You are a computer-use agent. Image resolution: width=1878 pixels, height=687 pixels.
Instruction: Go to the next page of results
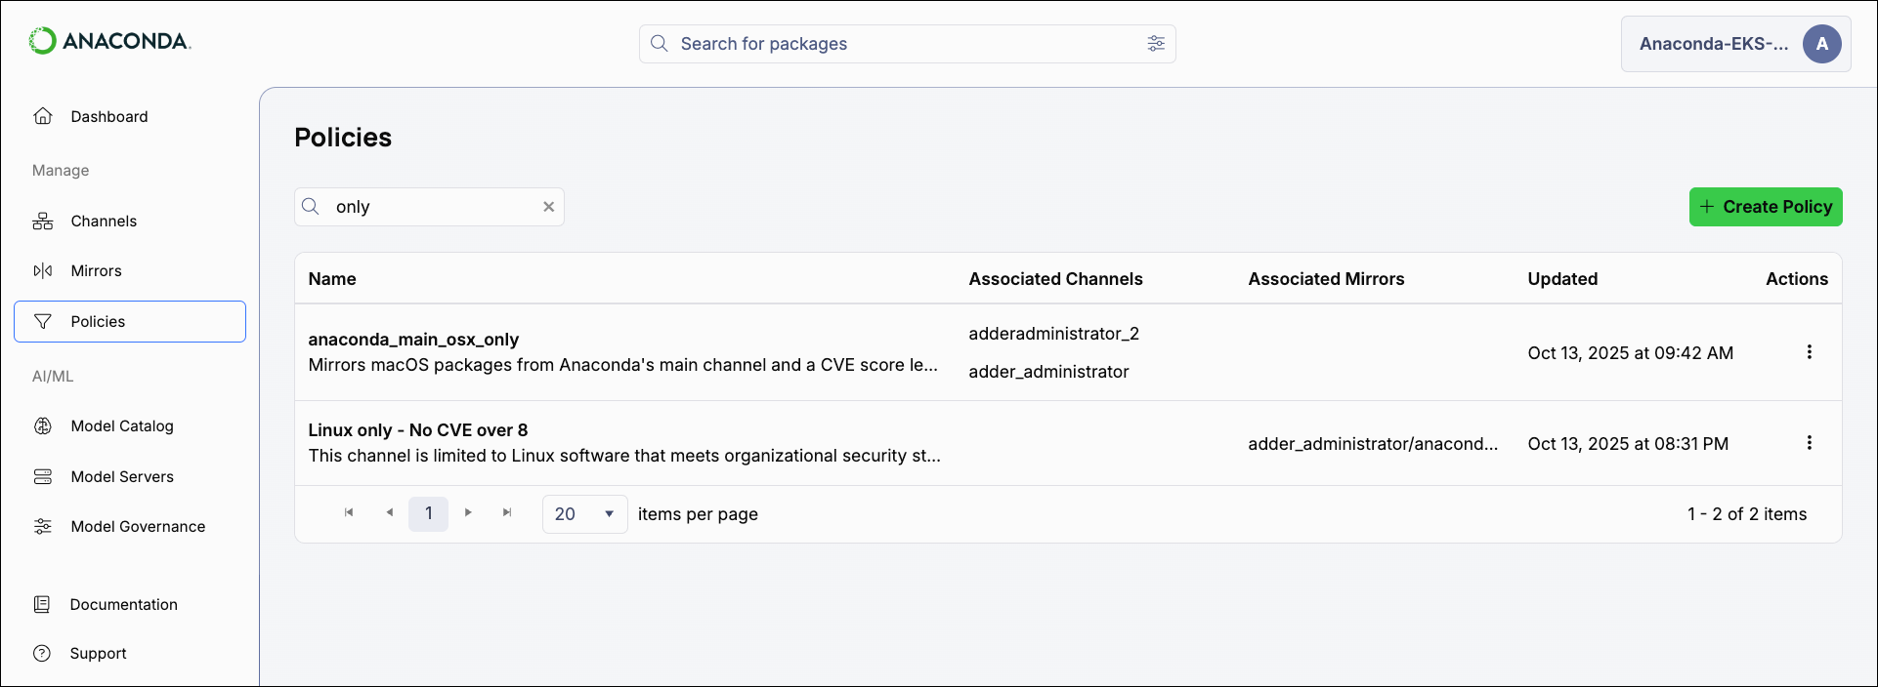point(468,513)
